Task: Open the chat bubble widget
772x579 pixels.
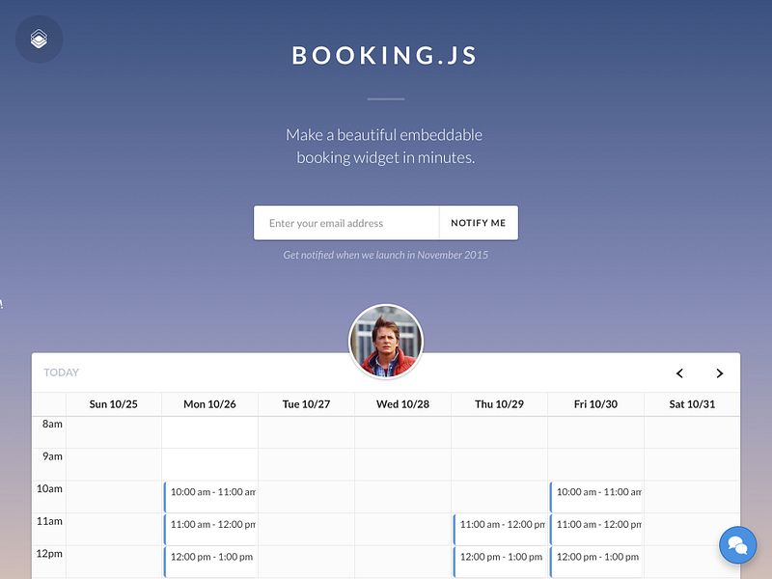Action: 737,544
